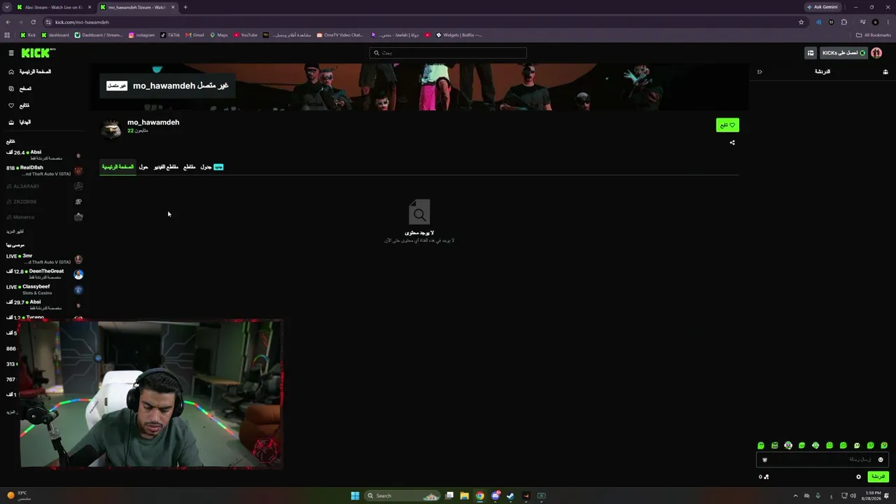Image resolution: width=896 pixels, height=504 pixels.
Task: Close the Absi Stream browser tab
Action: click(90, 7)
